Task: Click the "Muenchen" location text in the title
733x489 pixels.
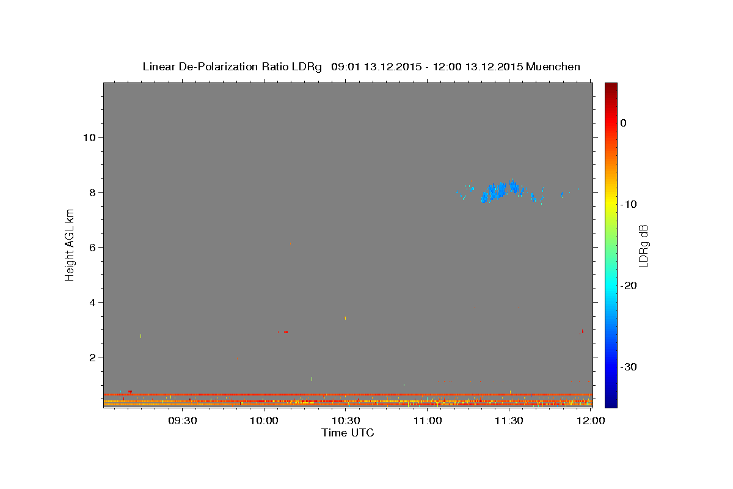Action: 553,67
